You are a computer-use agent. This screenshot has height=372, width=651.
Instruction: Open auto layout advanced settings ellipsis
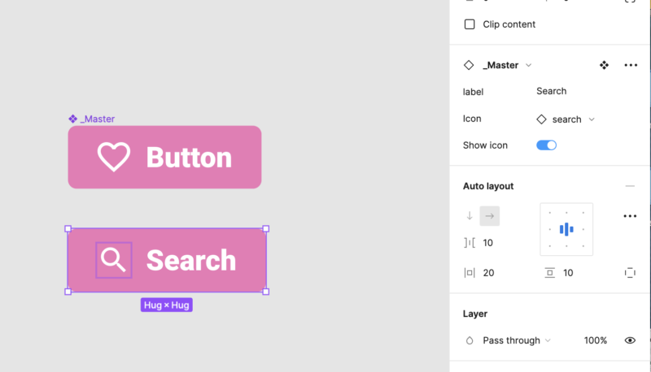[630, 216]
